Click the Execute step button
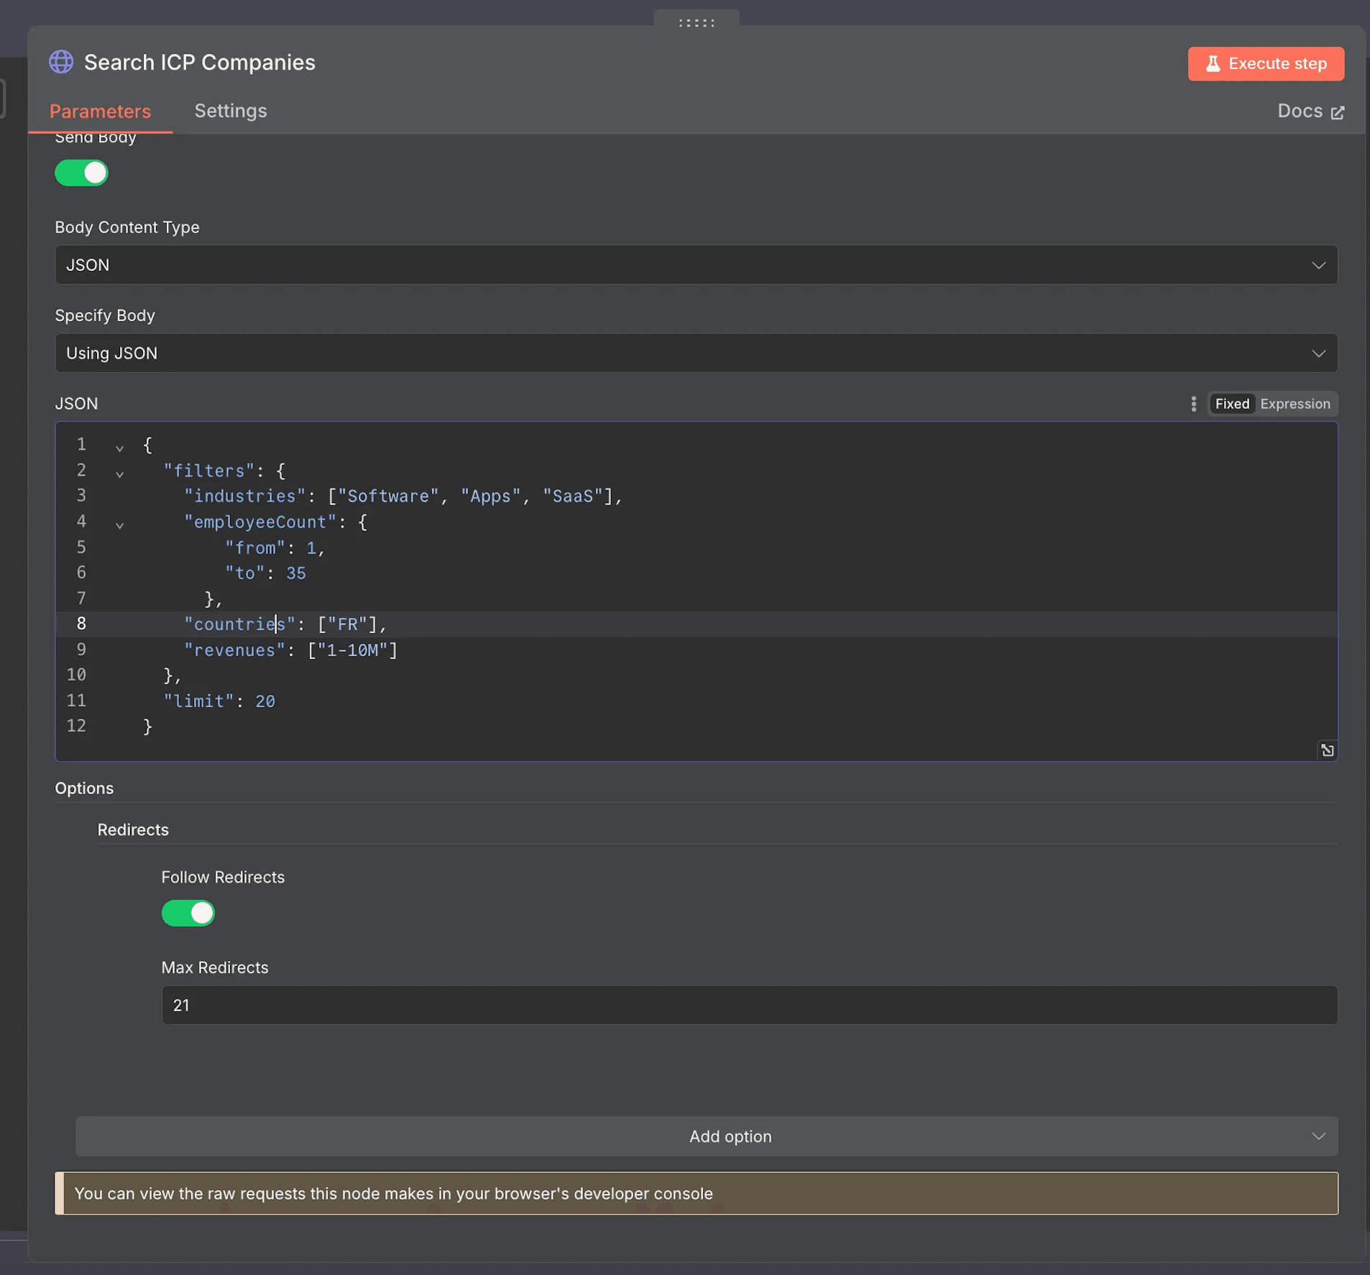The width and height of the screenshot is (1370, 1275). pos(1266,63)
